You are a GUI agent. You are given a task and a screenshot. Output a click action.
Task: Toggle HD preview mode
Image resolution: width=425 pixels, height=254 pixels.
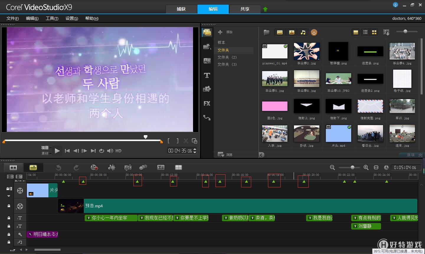pos(118,151)
